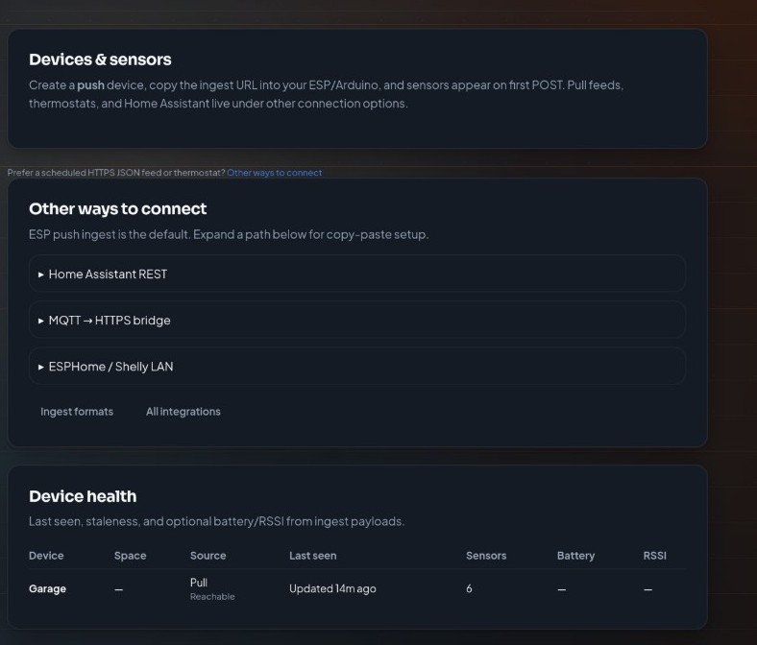Click the Battery column header
This screenshot has height=645, width=757.
point(576,556)
